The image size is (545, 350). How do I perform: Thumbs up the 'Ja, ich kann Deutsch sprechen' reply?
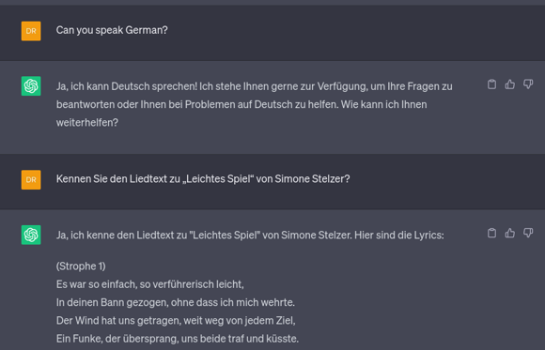(510, 84)
